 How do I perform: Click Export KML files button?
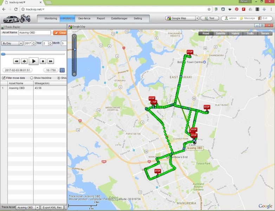point(52,207)
